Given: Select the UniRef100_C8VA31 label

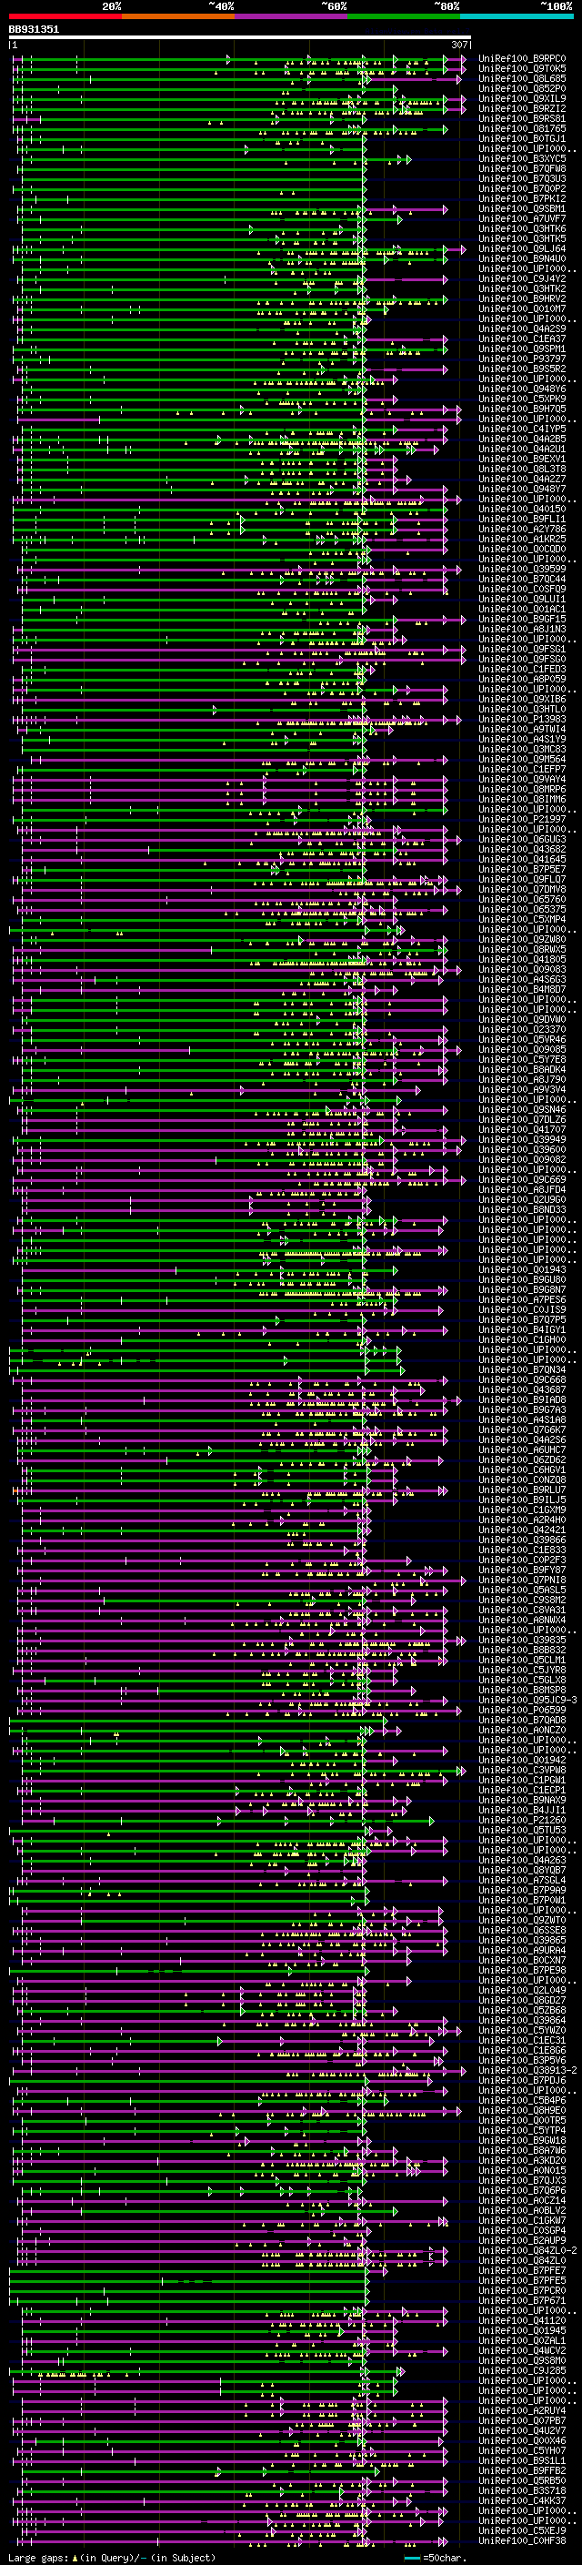Looking at the screenshot, I should click(522, 1611).
